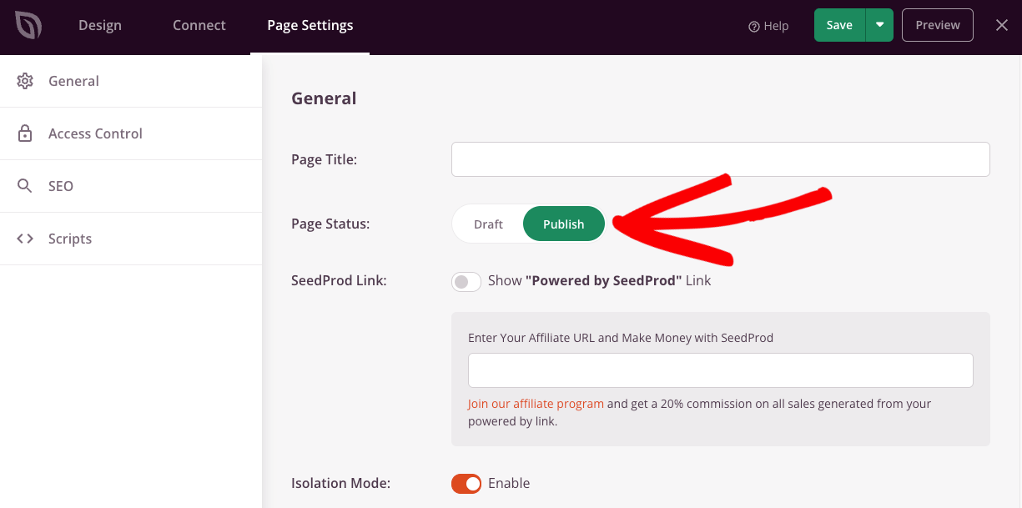
Task: Switch to the Design tab
Action: (99, 25)
